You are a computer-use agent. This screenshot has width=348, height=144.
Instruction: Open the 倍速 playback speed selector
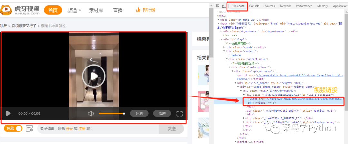(x=162, y=113)
